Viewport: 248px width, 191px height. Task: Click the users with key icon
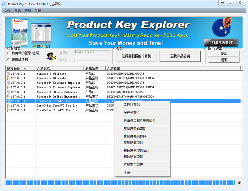pos(52,56)
